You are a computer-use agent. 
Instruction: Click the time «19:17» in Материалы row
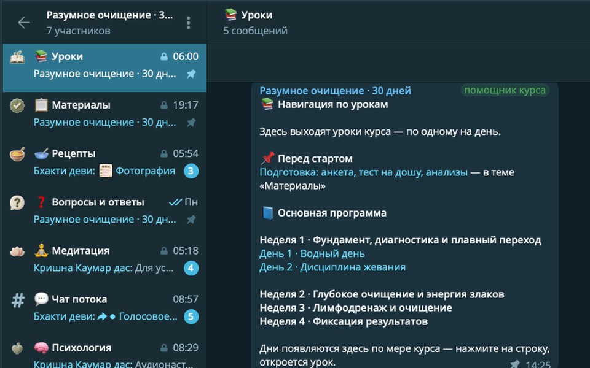186,105
